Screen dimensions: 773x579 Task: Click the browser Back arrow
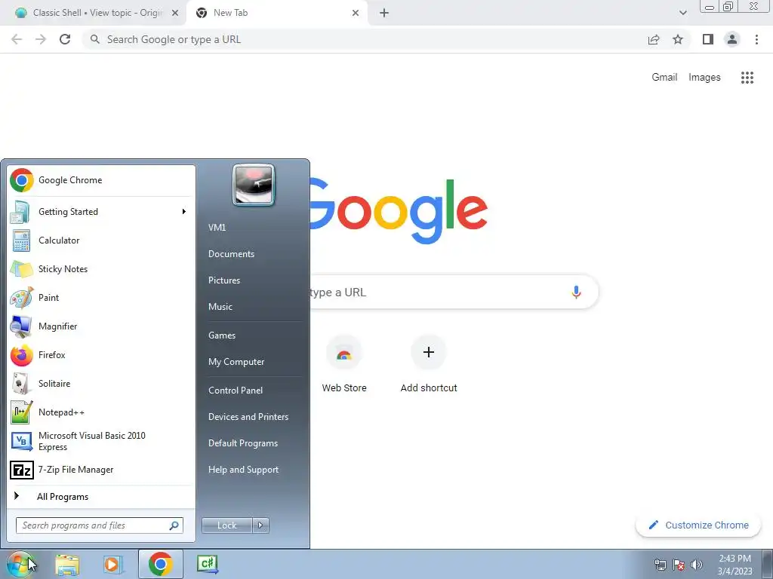pos(17,39)
